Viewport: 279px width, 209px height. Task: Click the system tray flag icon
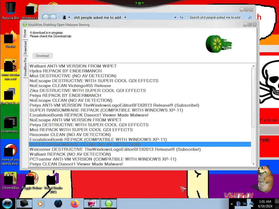point(238,204)
